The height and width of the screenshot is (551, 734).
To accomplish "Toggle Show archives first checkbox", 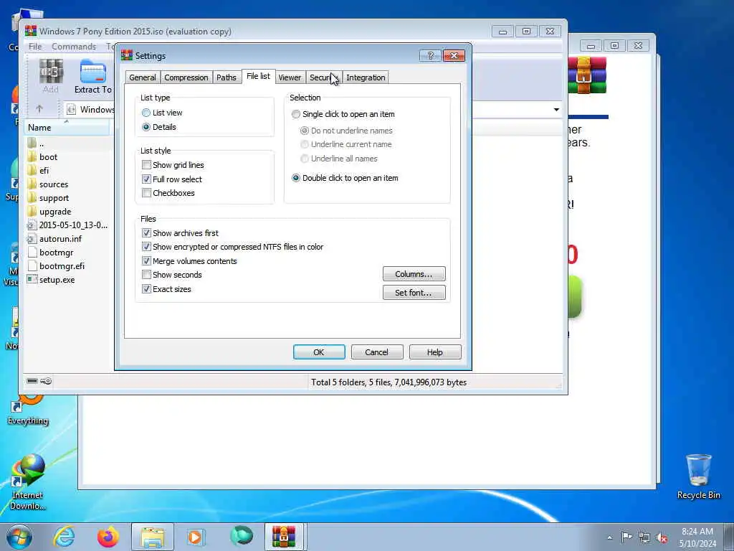I will point(146,233).
